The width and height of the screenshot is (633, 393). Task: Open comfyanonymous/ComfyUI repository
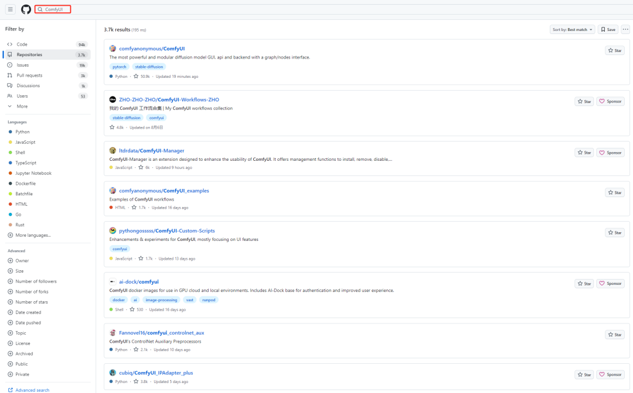(152, 49)
